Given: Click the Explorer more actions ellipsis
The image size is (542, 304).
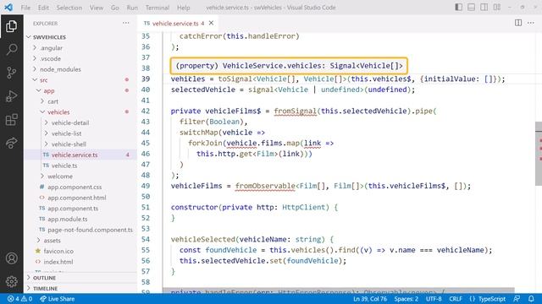Looking at the screenshot, I should [x=126, y=23].
